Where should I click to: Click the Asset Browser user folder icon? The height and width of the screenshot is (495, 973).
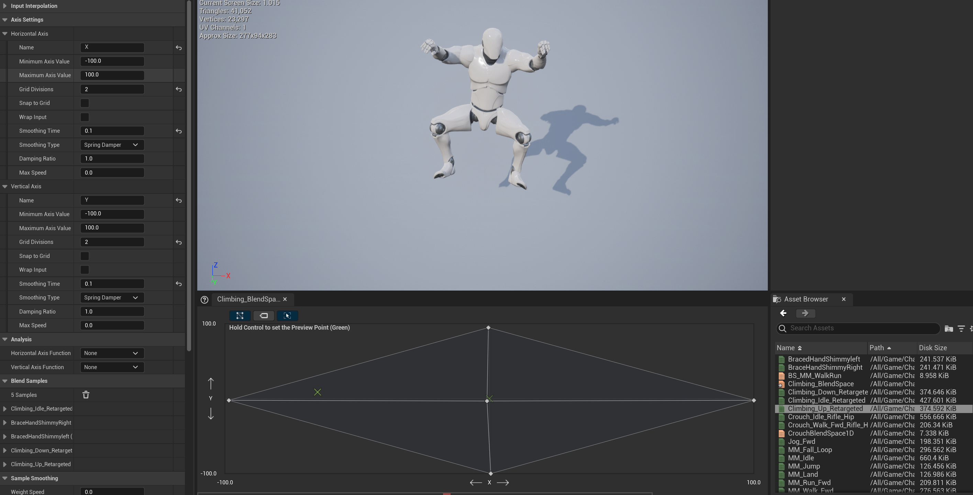(x=949, y=329)
